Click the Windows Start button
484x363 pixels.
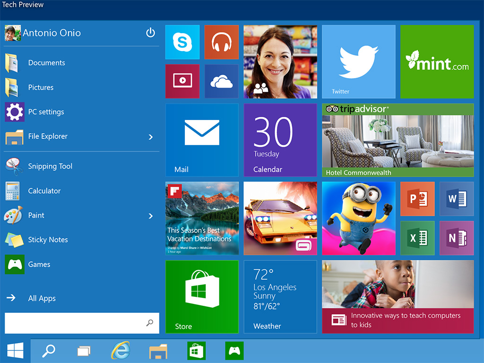tap(15, 351)
